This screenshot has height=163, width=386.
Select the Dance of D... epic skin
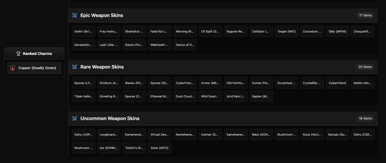click(x=185, y=45)
